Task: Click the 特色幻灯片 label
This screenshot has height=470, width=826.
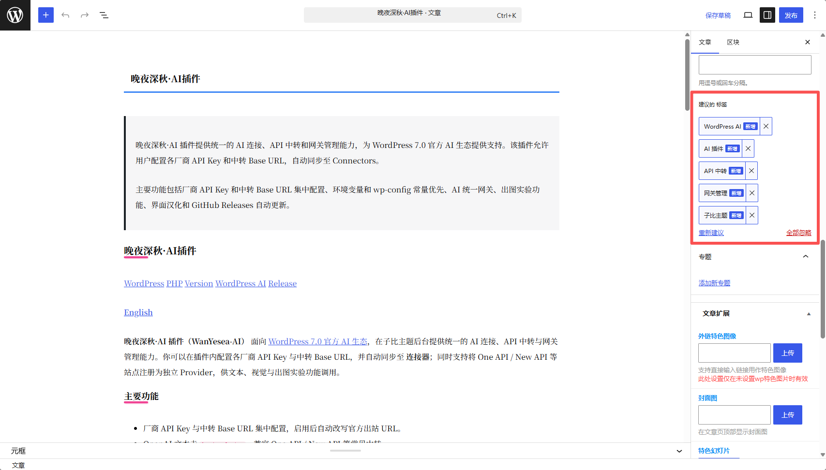Action: (714, 451)
